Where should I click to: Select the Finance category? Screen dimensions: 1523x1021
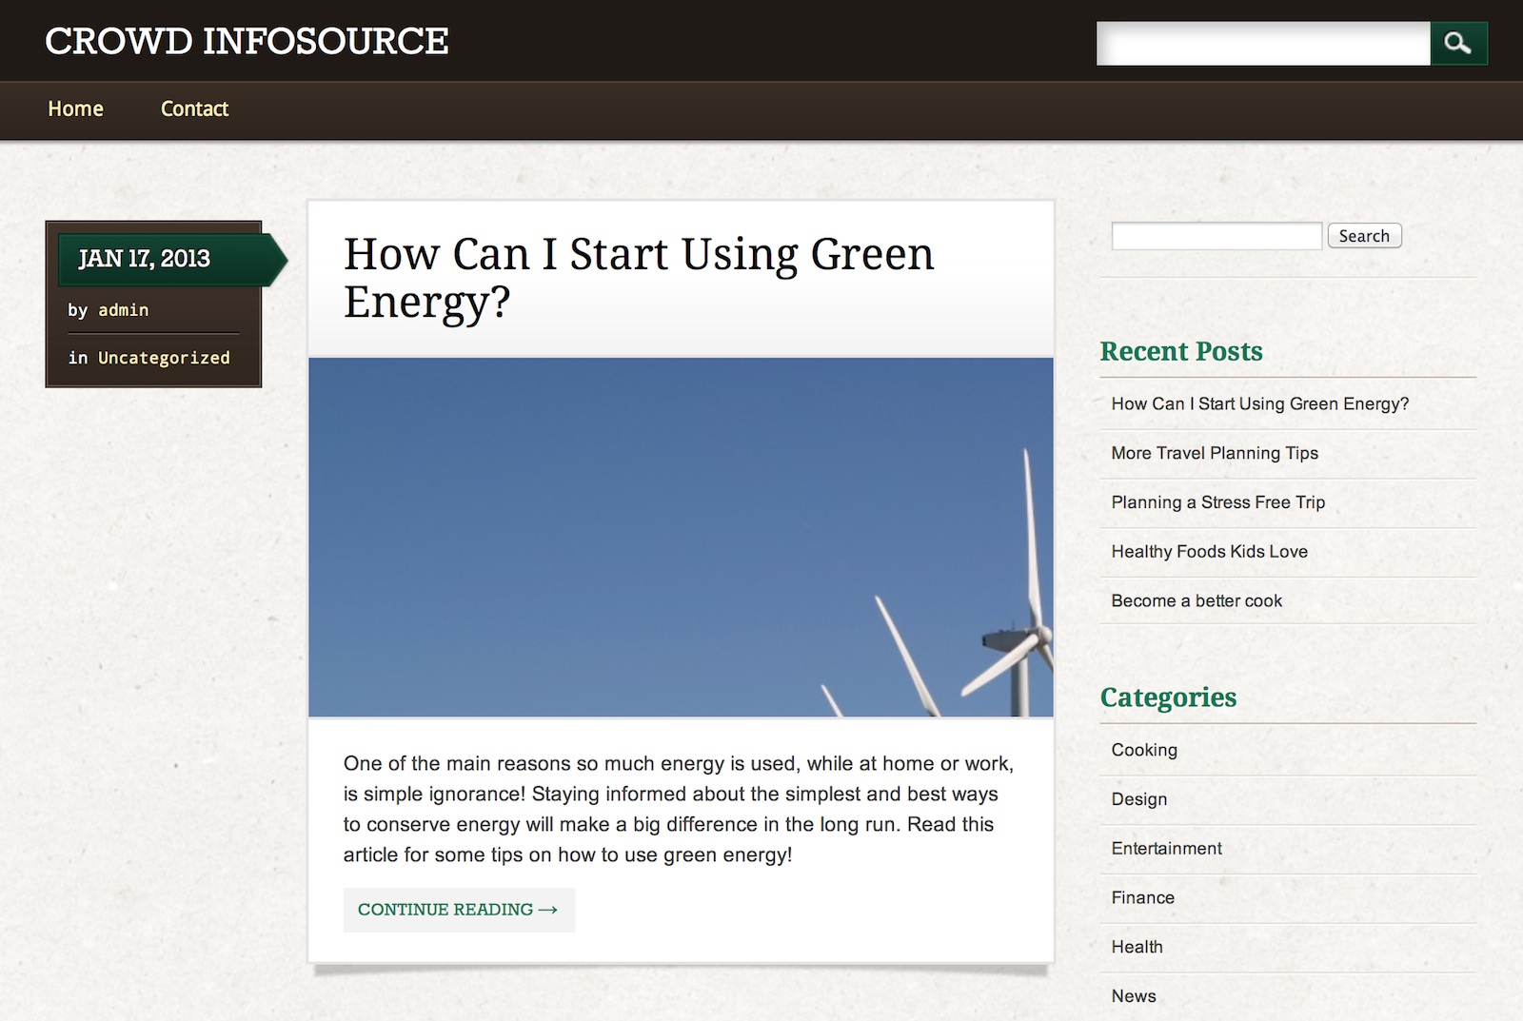pyautogui.click(x=1142, y=897)
